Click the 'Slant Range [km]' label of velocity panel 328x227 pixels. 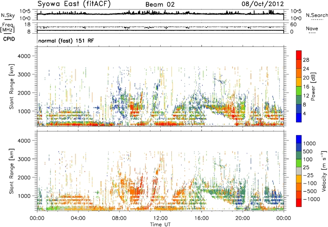pyautogui.click(x=11, y=171)
